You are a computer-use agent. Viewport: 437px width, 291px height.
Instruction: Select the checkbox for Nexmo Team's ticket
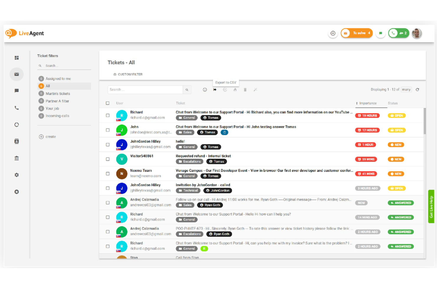click(x=108, y=173)
